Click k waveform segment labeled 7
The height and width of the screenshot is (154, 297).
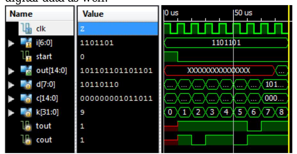pos(268,112)
